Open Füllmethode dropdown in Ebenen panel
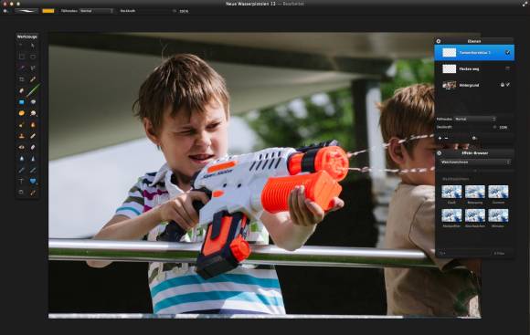Image resolution: width=530 pixels, height=335 pixels. [475, 119]
